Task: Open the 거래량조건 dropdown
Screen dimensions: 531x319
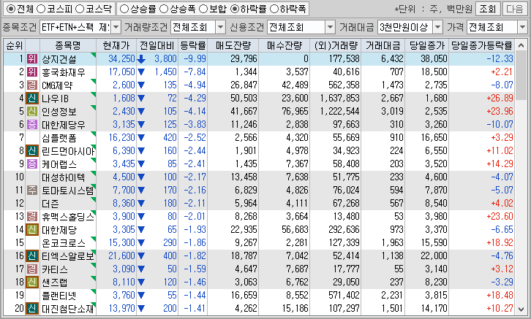Action: pyautogui.click(x=220, y=27)
